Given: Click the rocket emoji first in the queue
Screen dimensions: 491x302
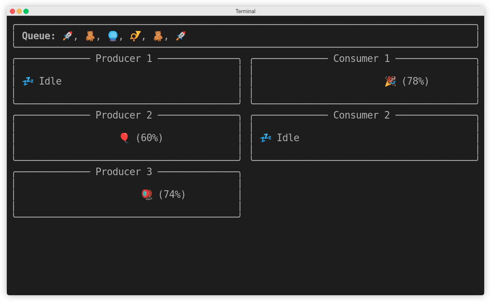Looking at the screenshot, I should (x=67, y=35).
